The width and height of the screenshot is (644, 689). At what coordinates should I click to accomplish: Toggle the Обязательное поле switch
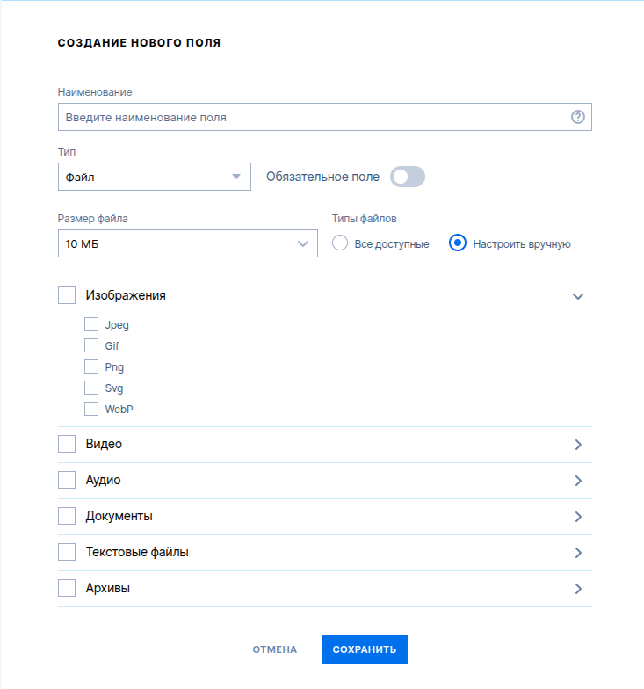408,177
